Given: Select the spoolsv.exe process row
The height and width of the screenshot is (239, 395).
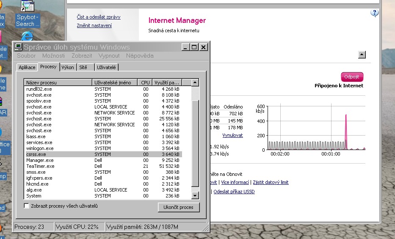Looking at the screenshot, I should pyautogui.click(x=103, y=101).
